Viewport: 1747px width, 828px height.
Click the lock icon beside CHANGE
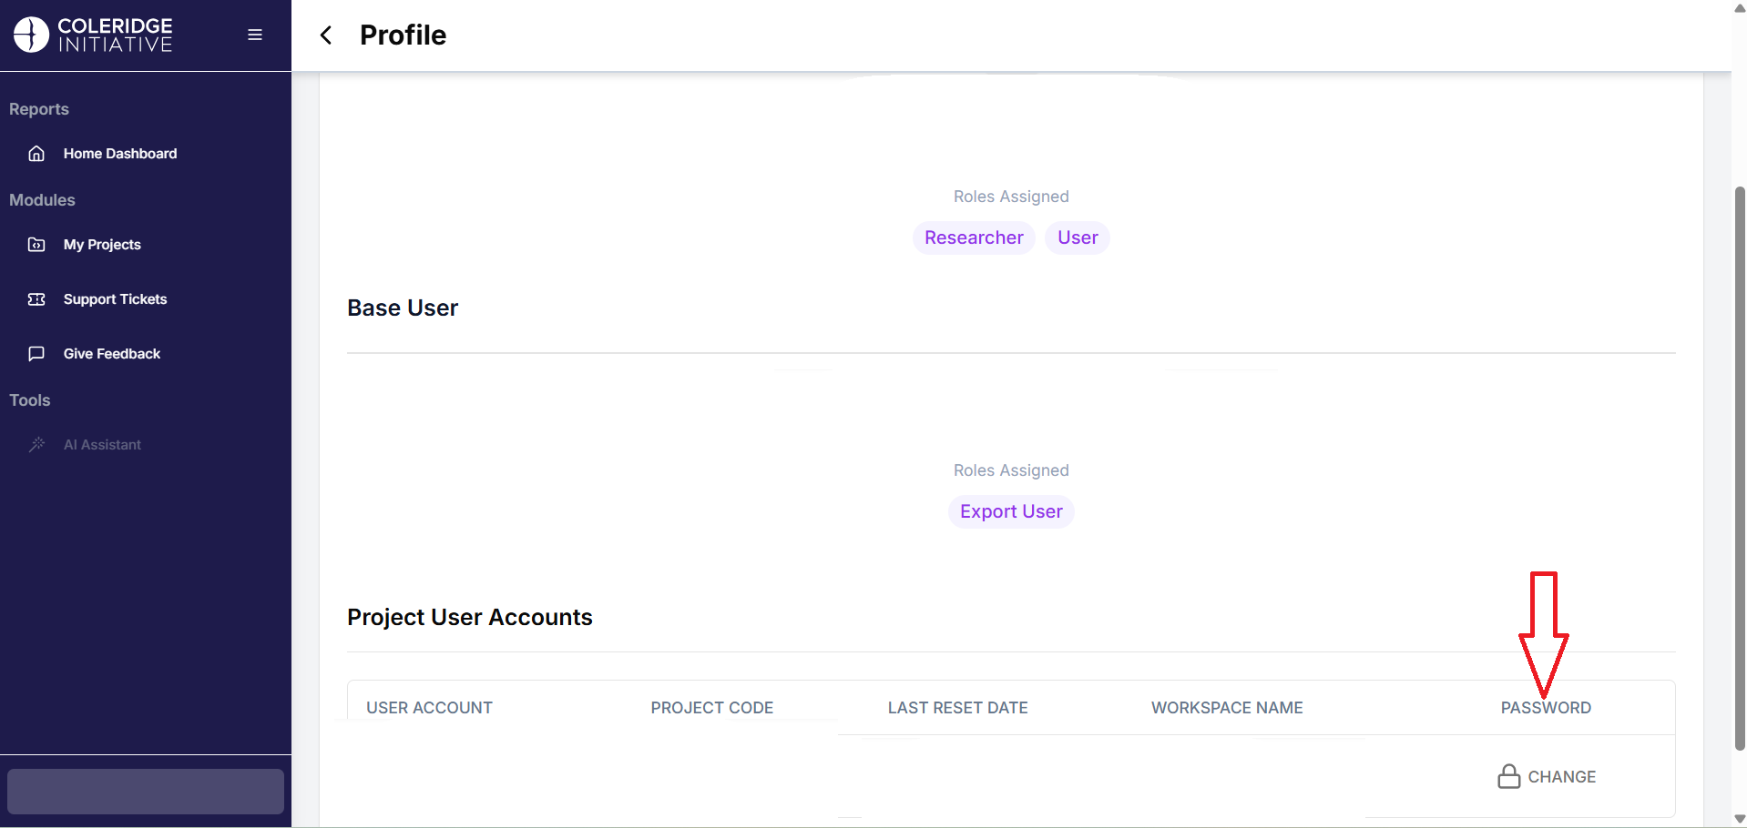1508,776
